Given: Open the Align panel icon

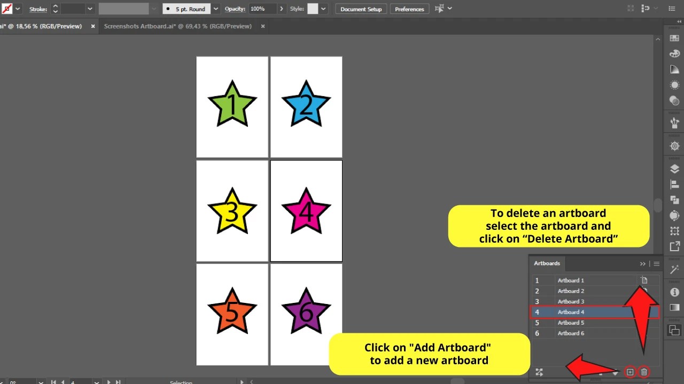Looking at the screenshot, I should pos(674,184).
